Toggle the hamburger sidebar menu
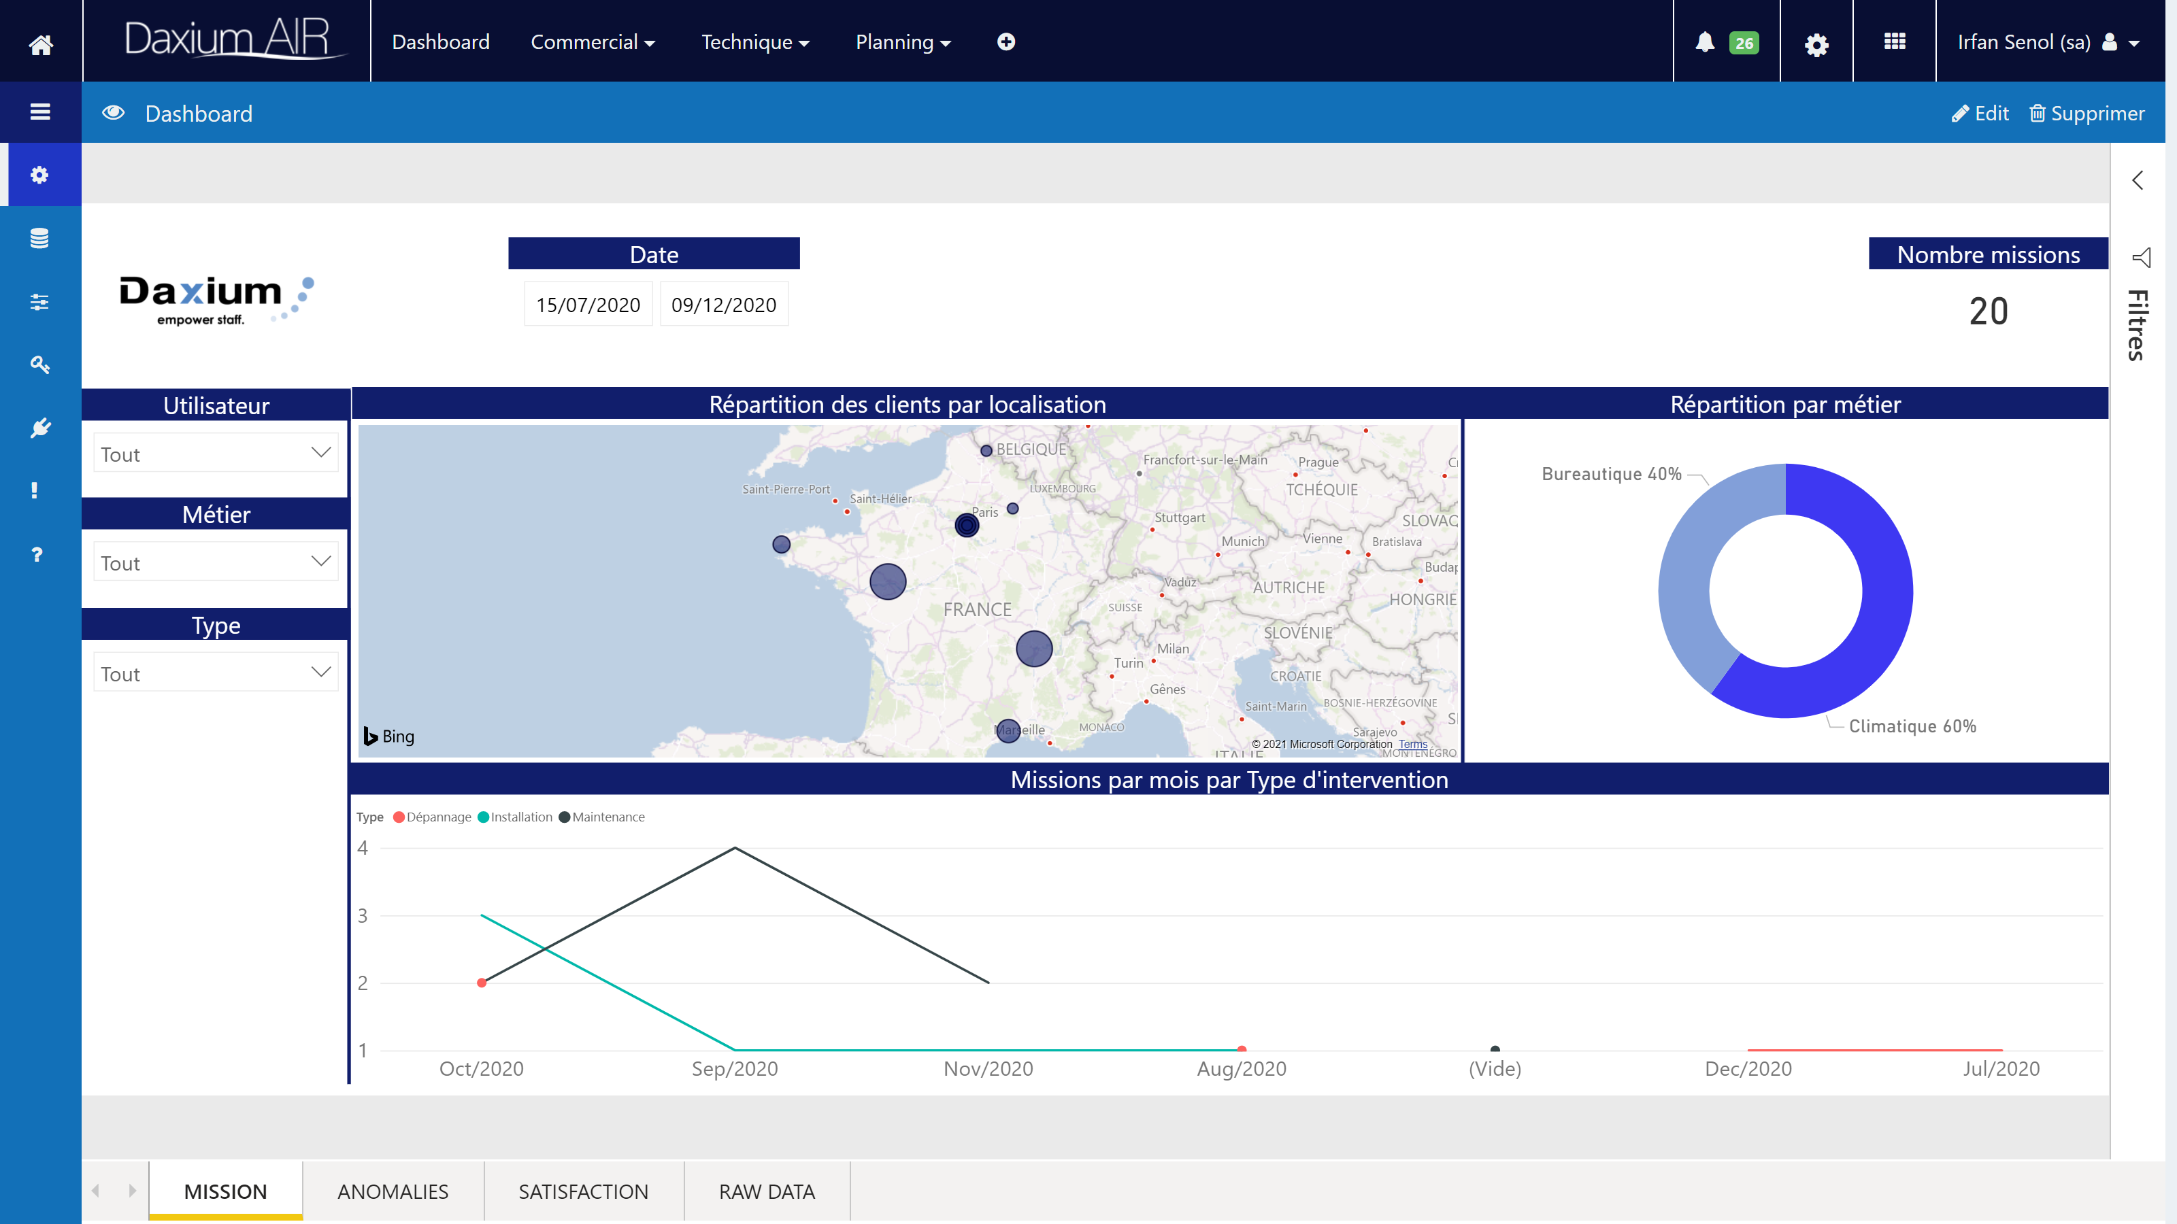 click(x=39, y=112)
